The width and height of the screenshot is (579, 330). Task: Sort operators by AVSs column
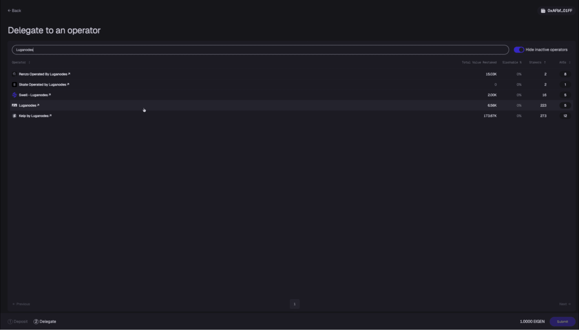569,62
